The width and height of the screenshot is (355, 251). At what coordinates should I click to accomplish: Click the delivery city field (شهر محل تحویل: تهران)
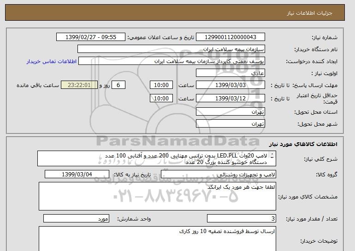click(x=230, y=124)
